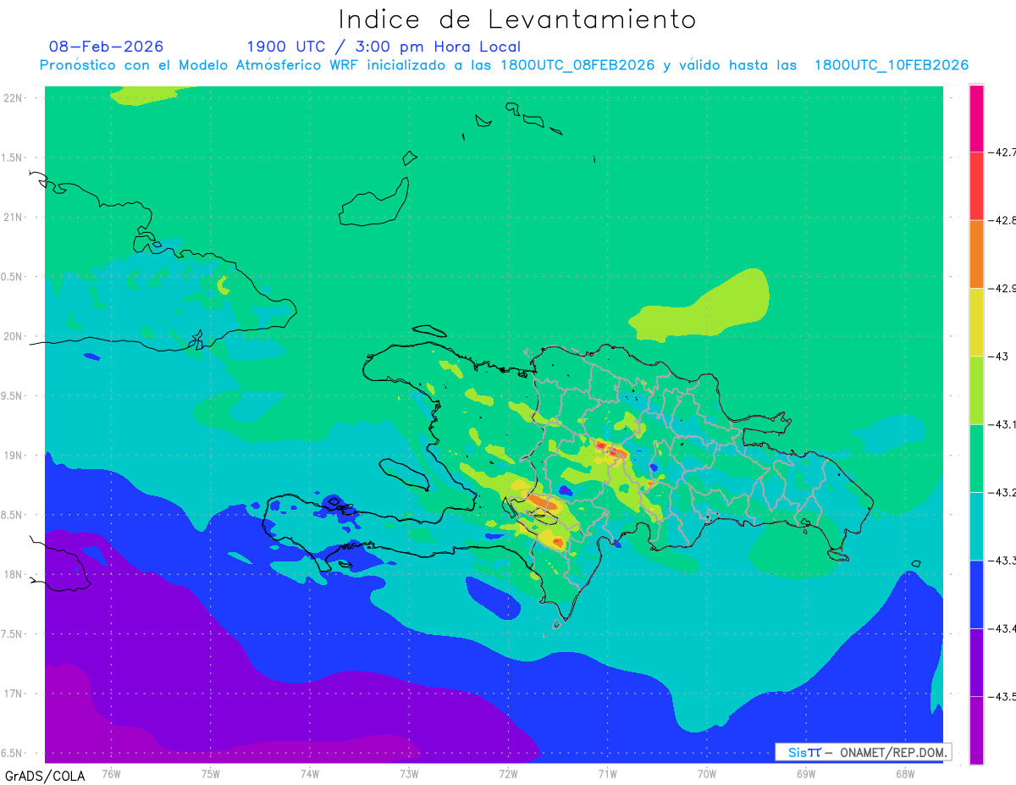Pick the magenta swatch at the top of the colorbar
The height and width of the screenshot is (785, 1016).
[976, 119]
